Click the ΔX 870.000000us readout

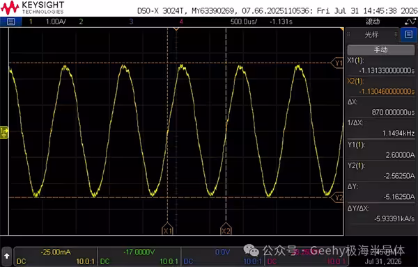tap(381, 107)
